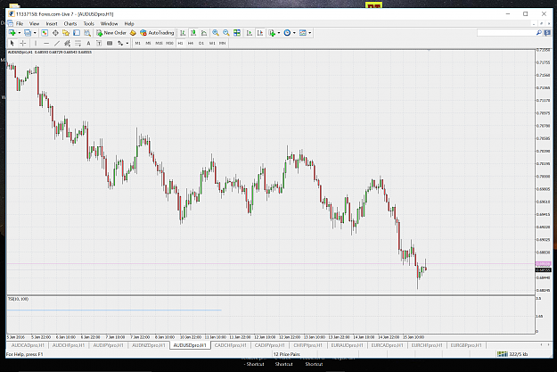
Task: Switch to bar chart display
Action: pyautogui.click(x=183, y=33)
